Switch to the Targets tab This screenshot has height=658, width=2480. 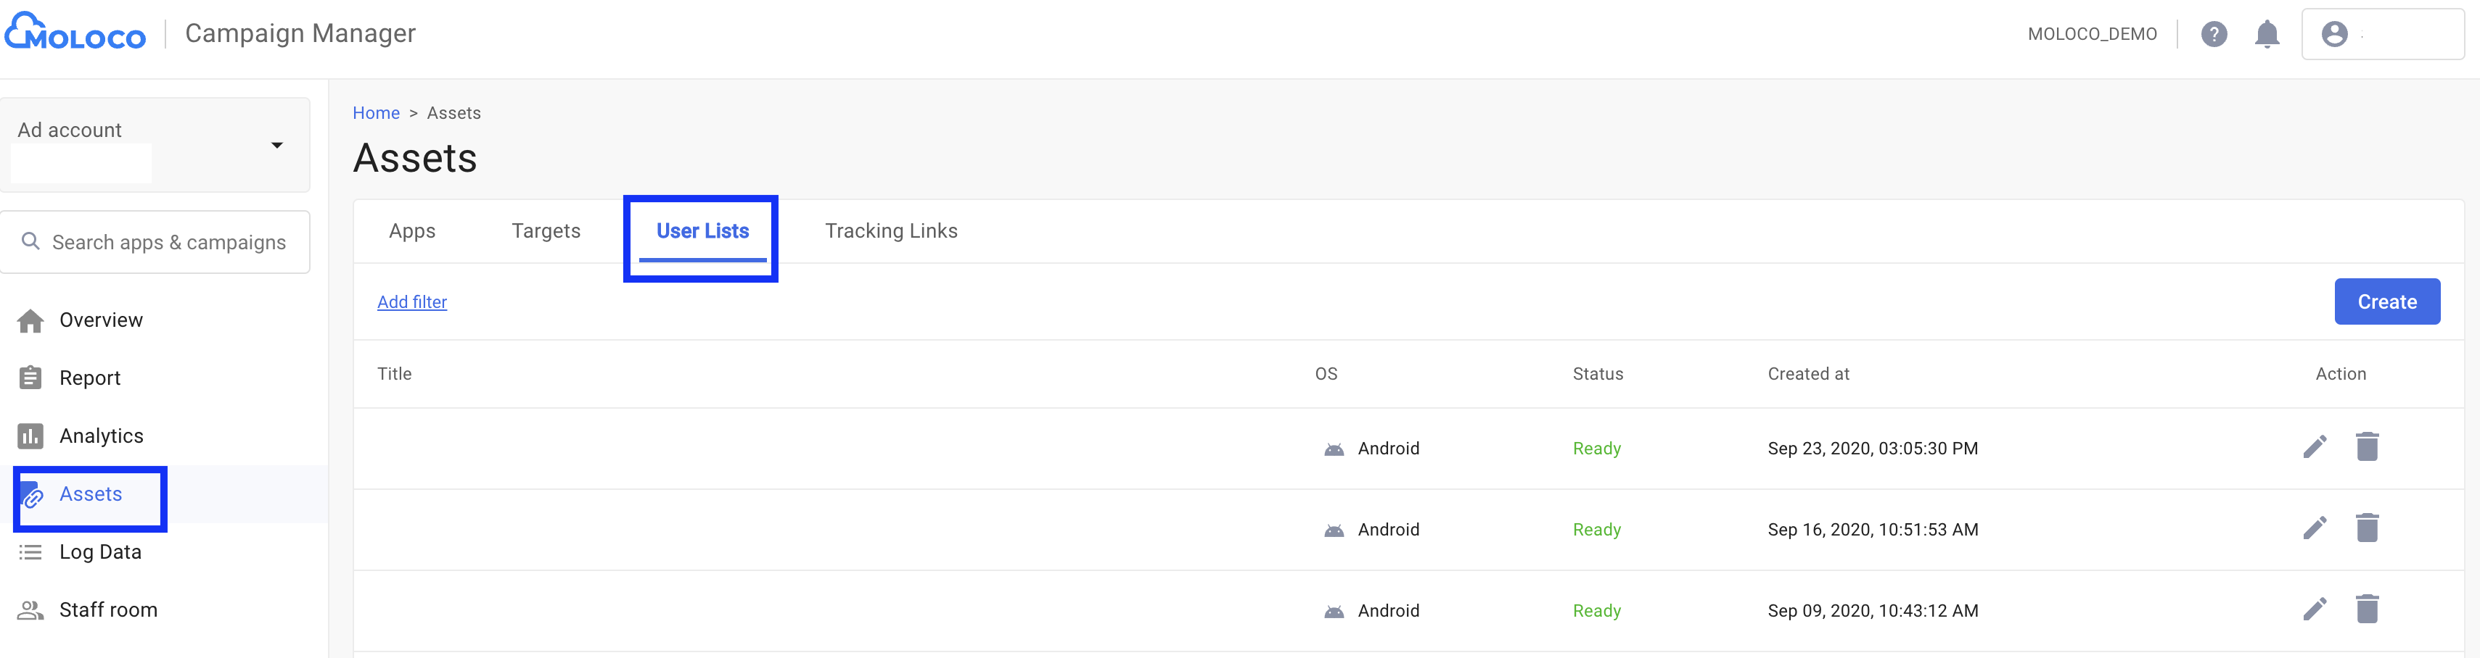click(546, 231)
